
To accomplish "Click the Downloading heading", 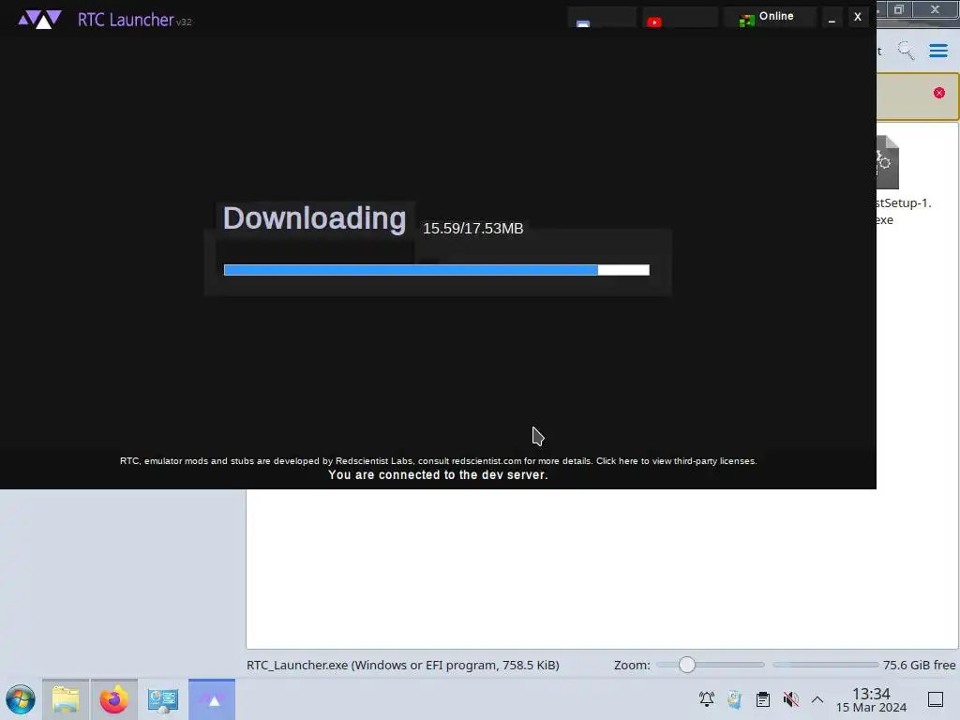I will pos(314,218).
